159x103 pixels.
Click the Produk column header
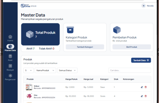30,79
